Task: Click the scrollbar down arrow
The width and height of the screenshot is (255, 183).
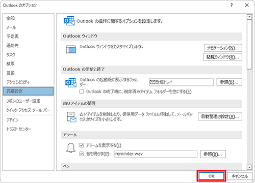Action: tap(249, 167)
